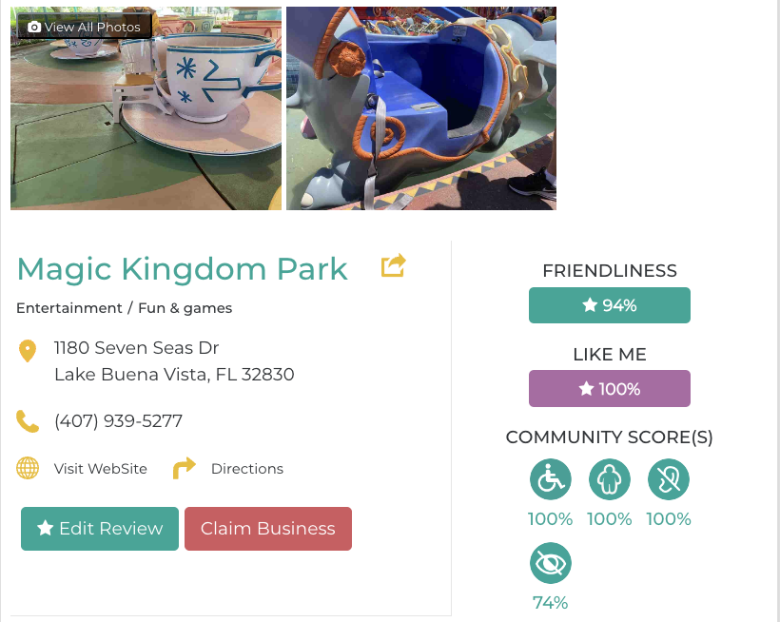Click the globe website icon

[28, 468]
